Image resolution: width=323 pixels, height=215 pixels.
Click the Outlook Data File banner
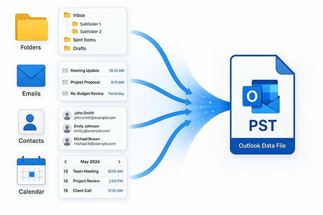tap(262, 146)
